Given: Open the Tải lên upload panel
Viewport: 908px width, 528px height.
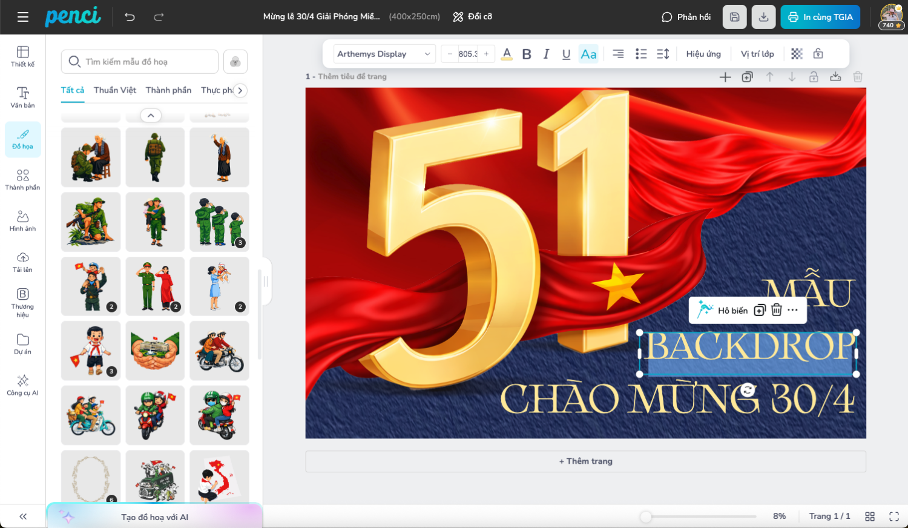Looking at the screenshot, I should coord(22,262).
